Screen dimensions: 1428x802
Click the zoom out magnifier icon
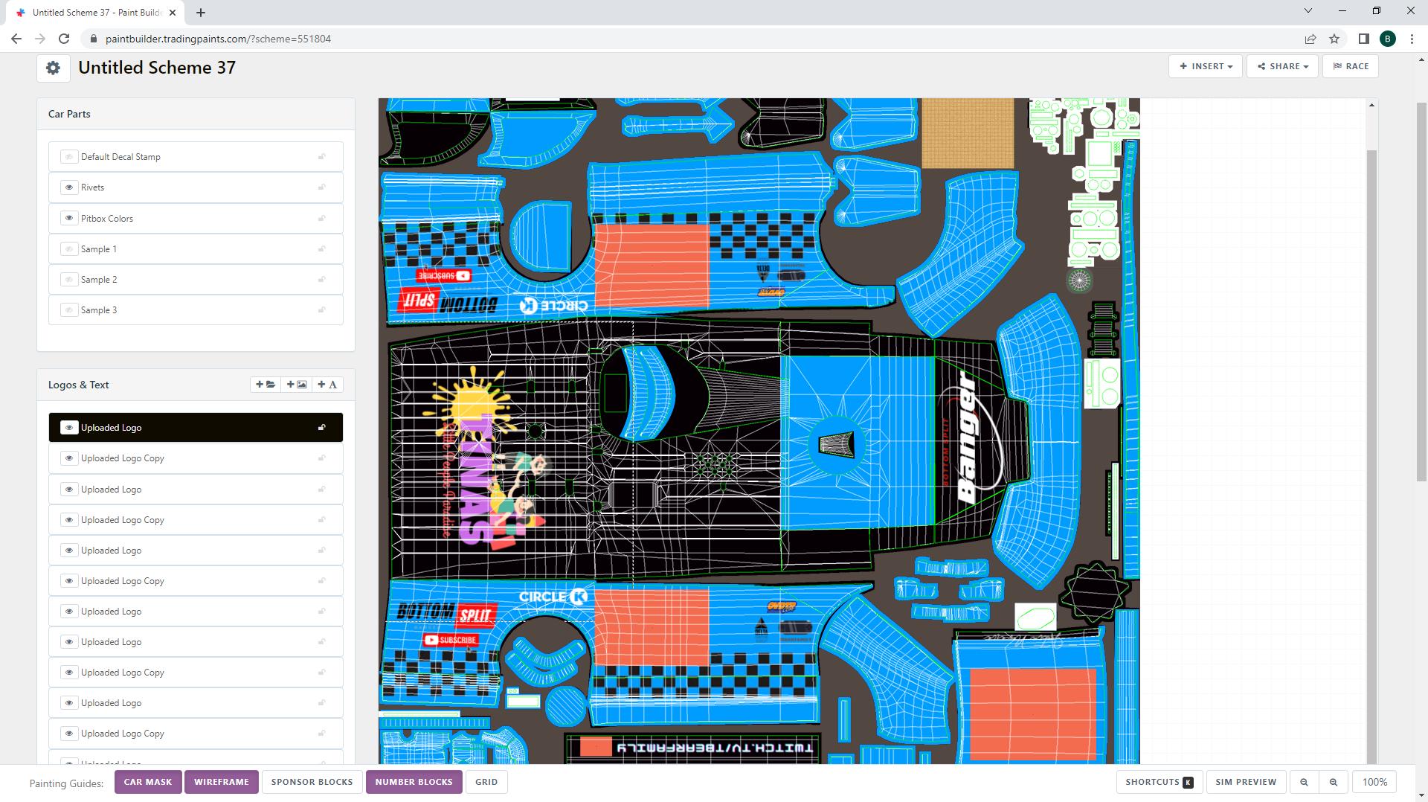(x=1304, y=782)
